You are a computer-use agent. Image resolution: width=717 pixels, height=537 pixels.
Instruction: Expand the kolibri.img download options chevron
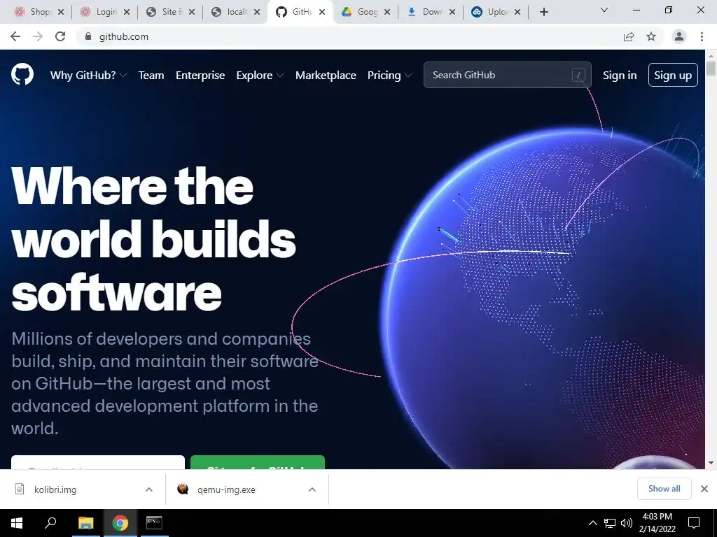[x=149, y=489]
